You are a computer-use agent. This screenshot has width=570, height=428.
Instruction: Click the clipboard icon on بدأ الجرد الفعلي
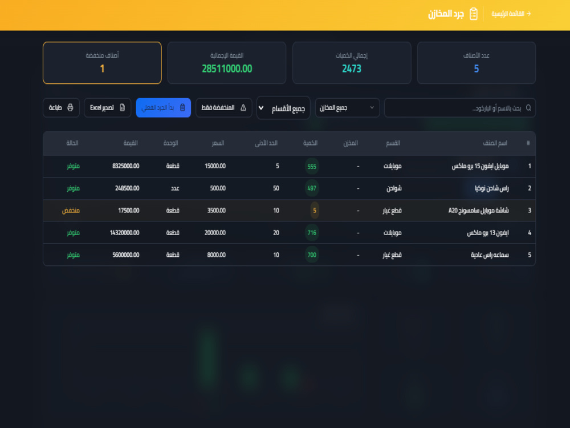[182, 108]
